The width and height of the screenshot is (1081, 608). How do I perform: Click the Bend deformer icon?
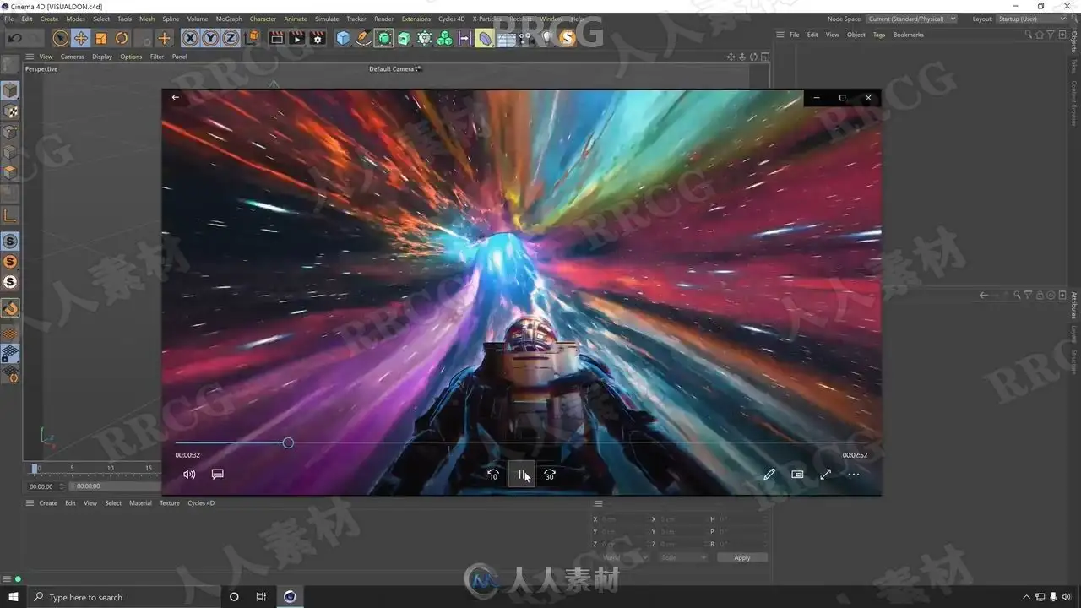(x=485, y=38)
